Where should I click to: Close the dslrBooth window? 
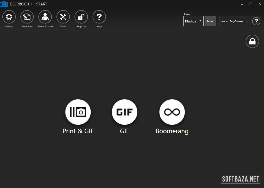click(x=259, y=4)
